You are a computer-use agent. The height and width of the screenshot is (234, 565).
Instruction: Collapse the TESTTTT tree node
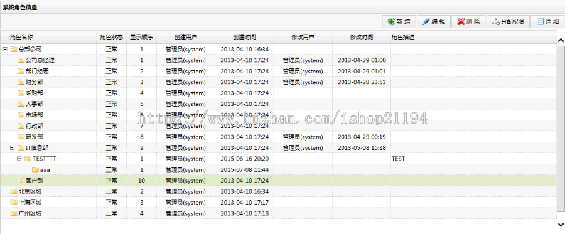(19, 158)
